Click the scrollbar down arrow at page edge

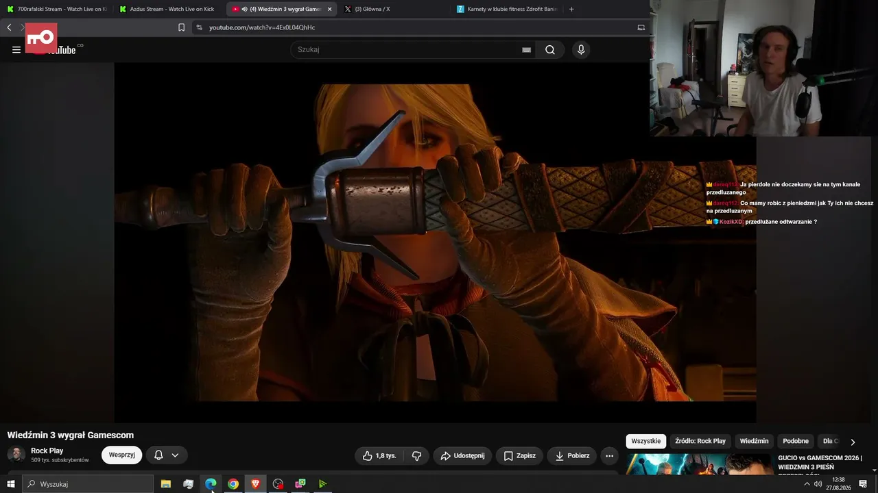coord(874,470)
